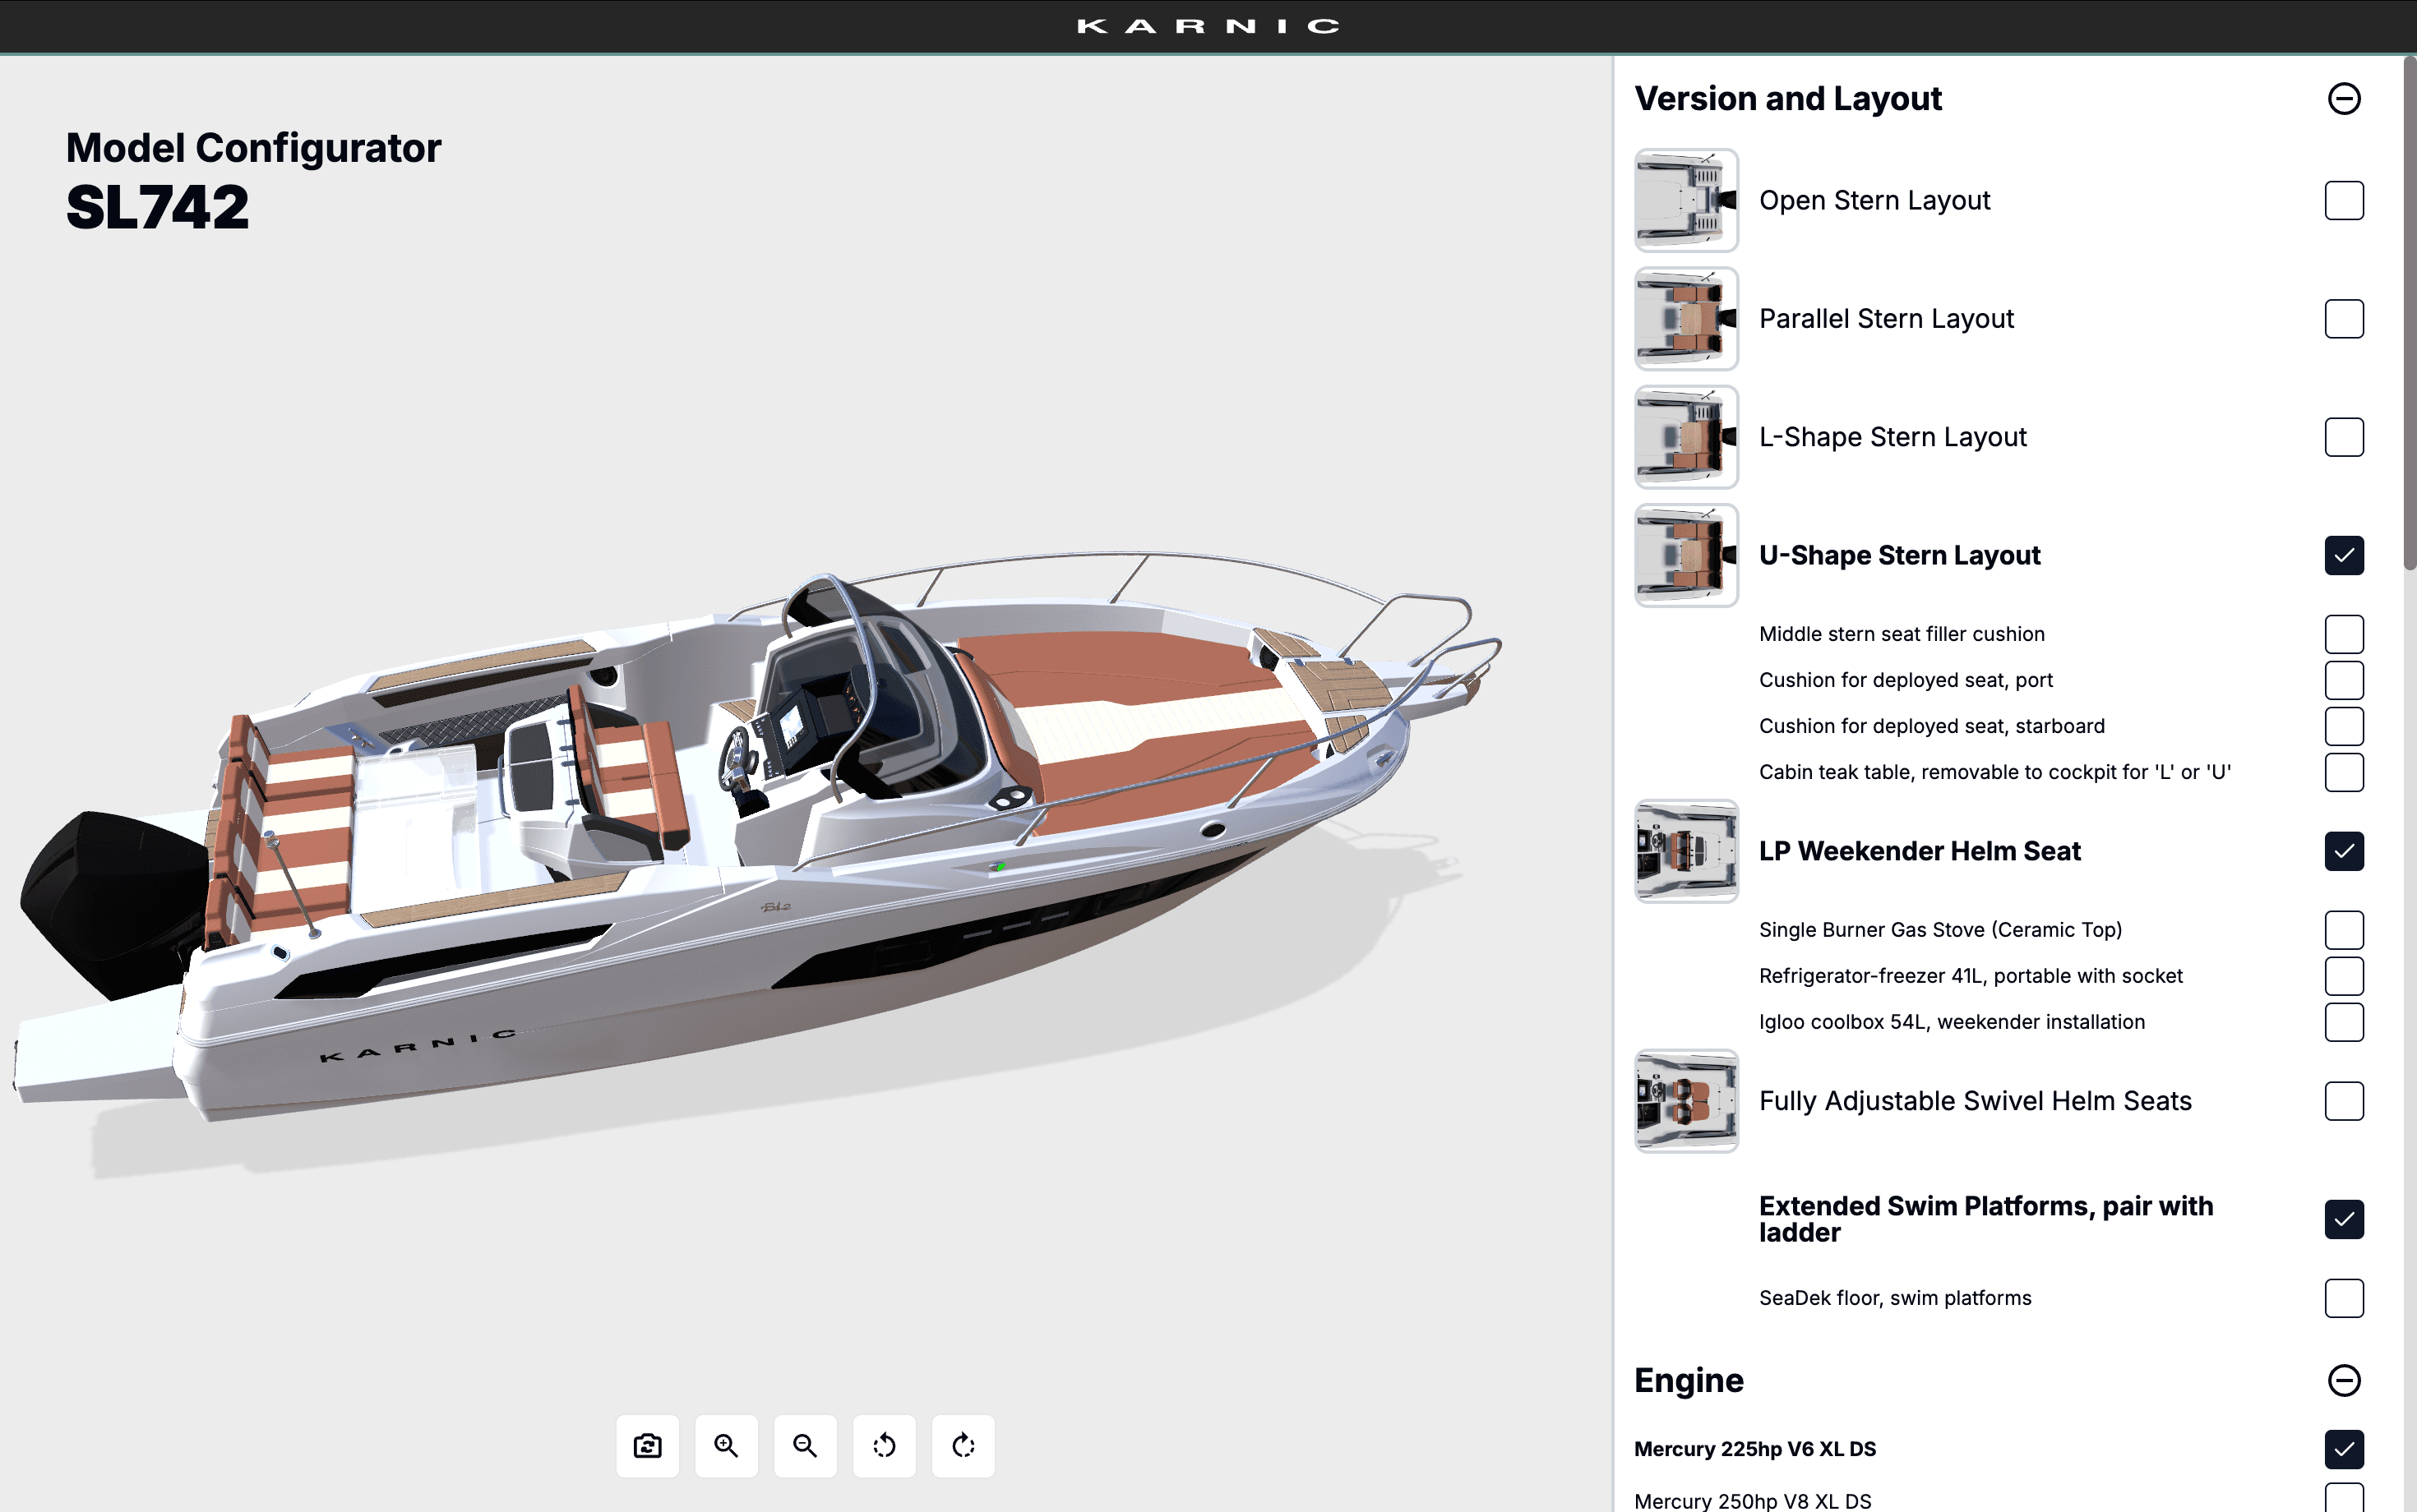Screen dimensions: 2417x1512
Task: Uncheck the Mercury 225hp V6 XL DS engine
Action: [x=2344, y=1449]
